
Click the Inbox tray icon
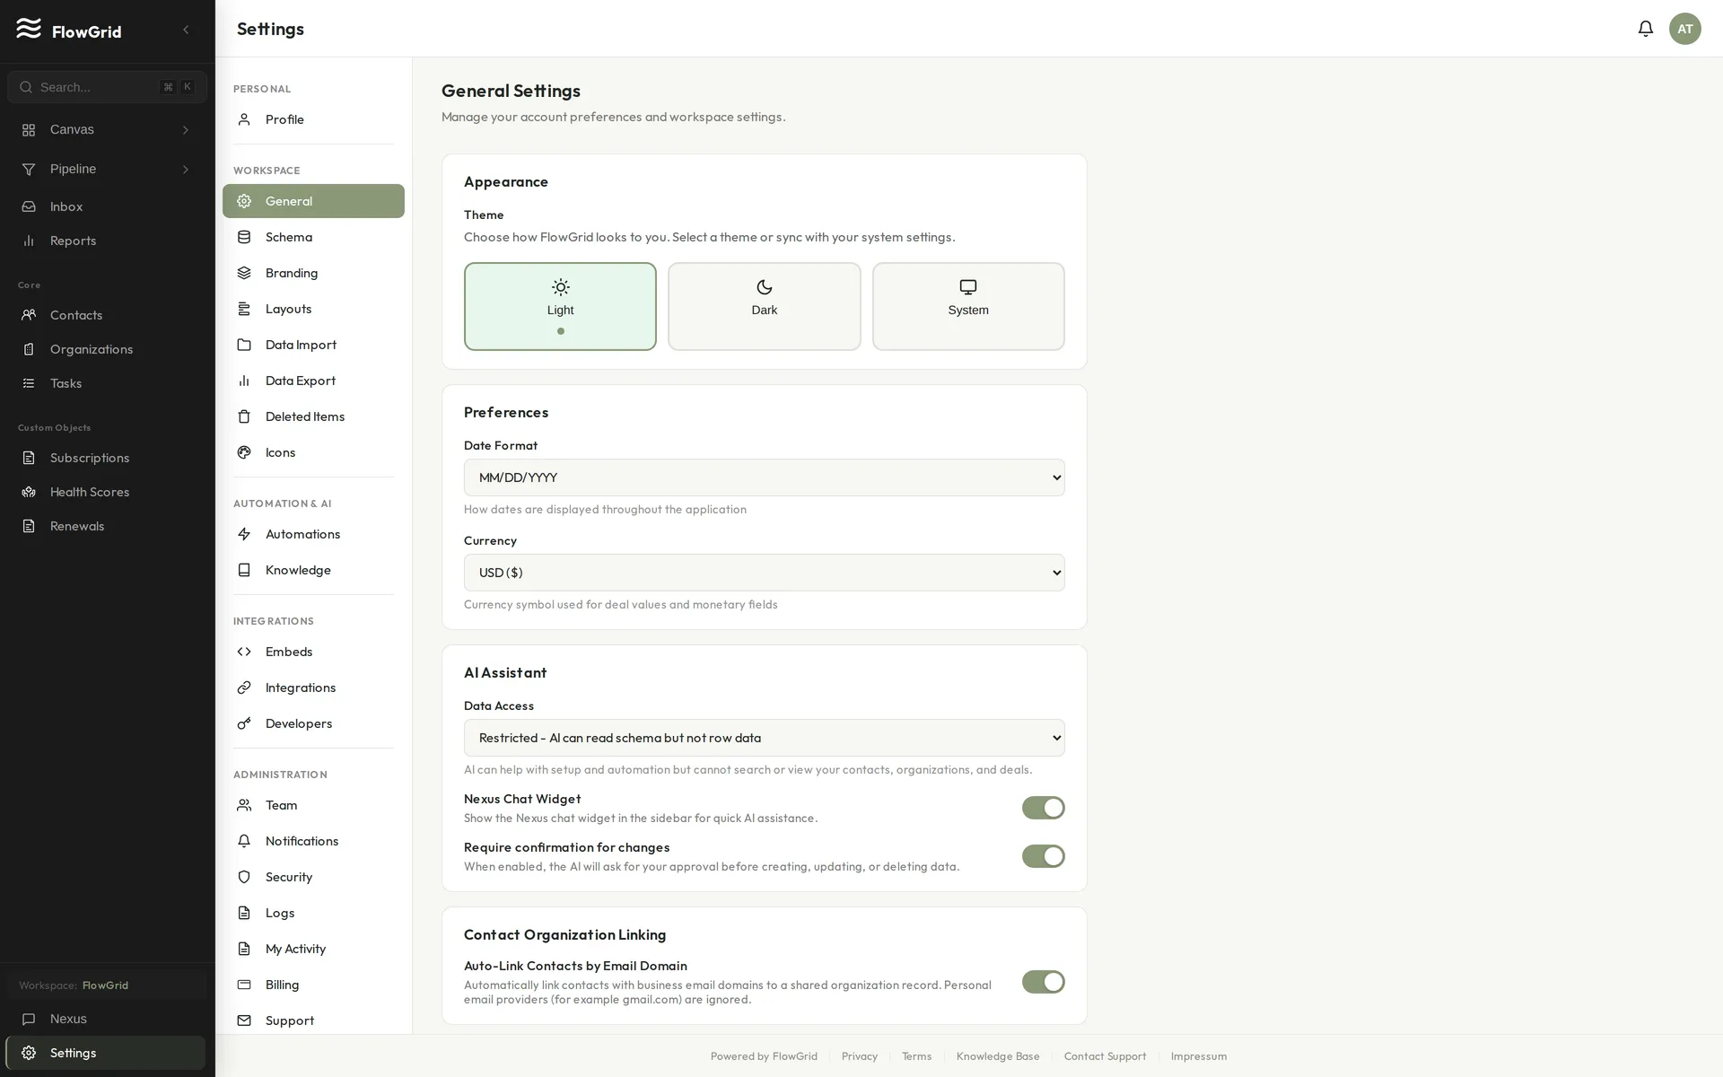coord(29,206)
